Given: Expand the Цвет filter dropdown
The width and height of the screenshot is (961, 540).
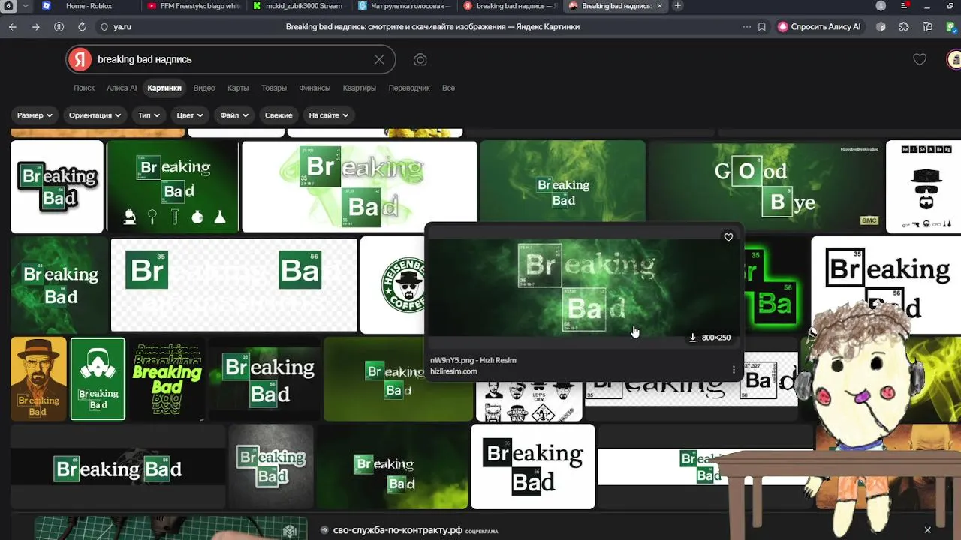Looking at the screenshot, I should [190, 115].
